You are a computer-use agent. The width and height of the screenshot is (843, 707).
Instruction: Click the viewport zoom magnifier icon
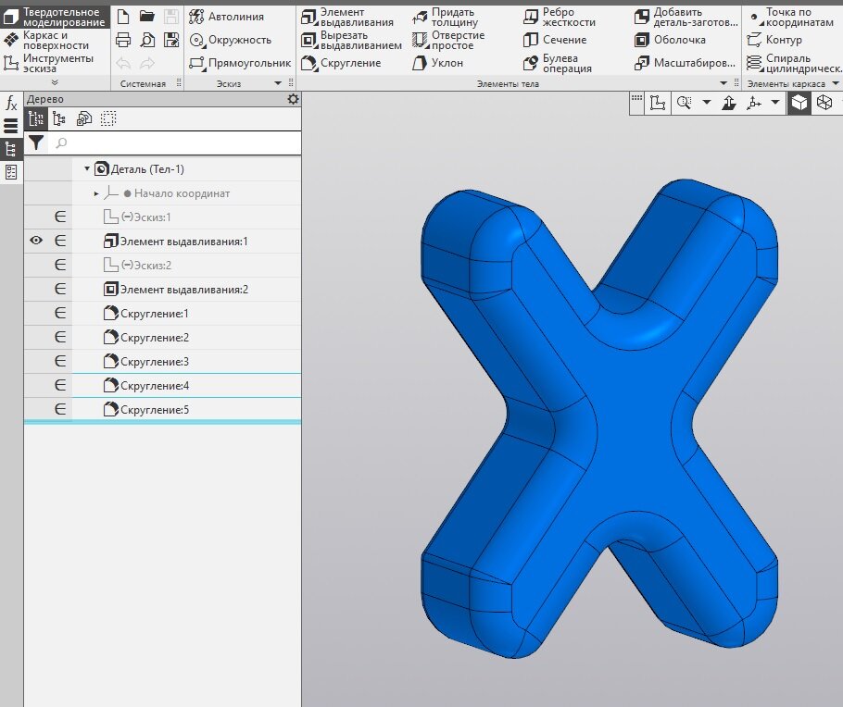(x=684, y=102)
